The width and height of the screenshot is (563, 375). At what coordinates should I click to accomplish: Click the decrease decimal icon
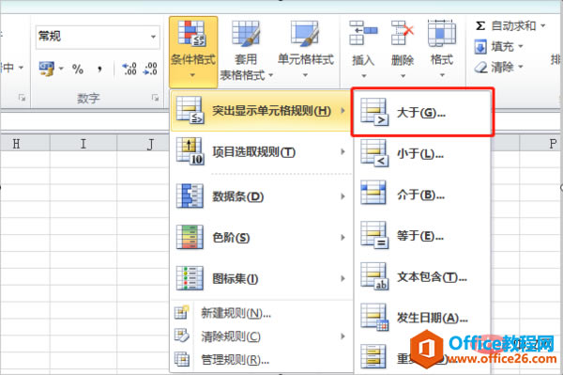(150, 69)
